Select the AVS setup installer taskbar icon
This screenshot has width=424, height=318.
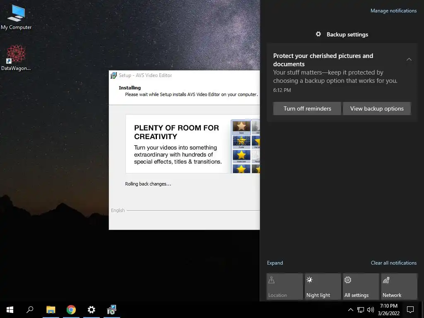[x=112, y=310]
